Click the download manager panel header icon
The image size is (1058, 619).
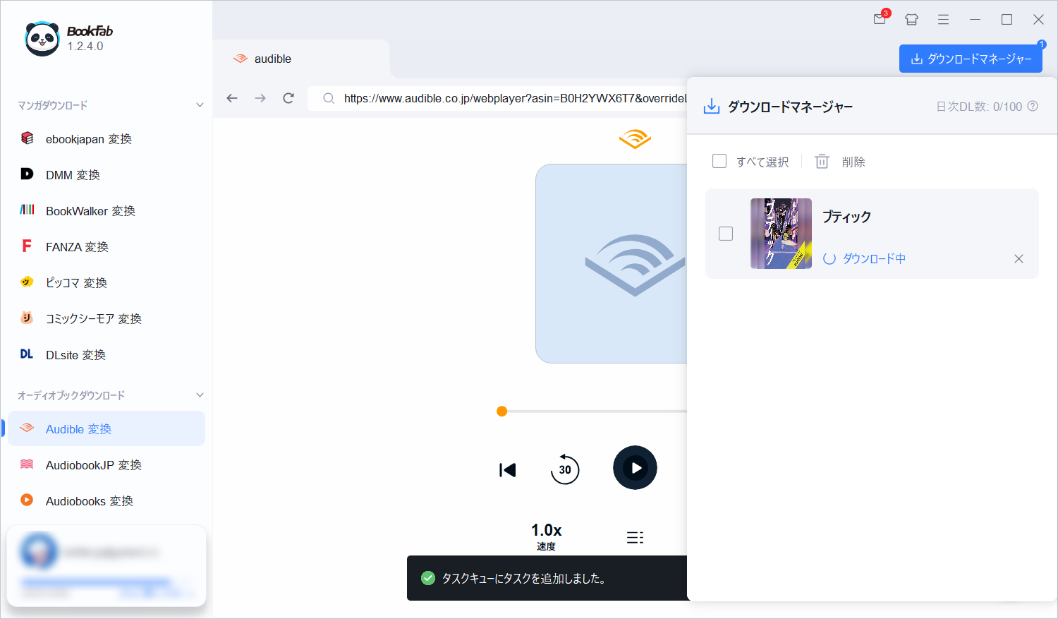tap(712, 107)
